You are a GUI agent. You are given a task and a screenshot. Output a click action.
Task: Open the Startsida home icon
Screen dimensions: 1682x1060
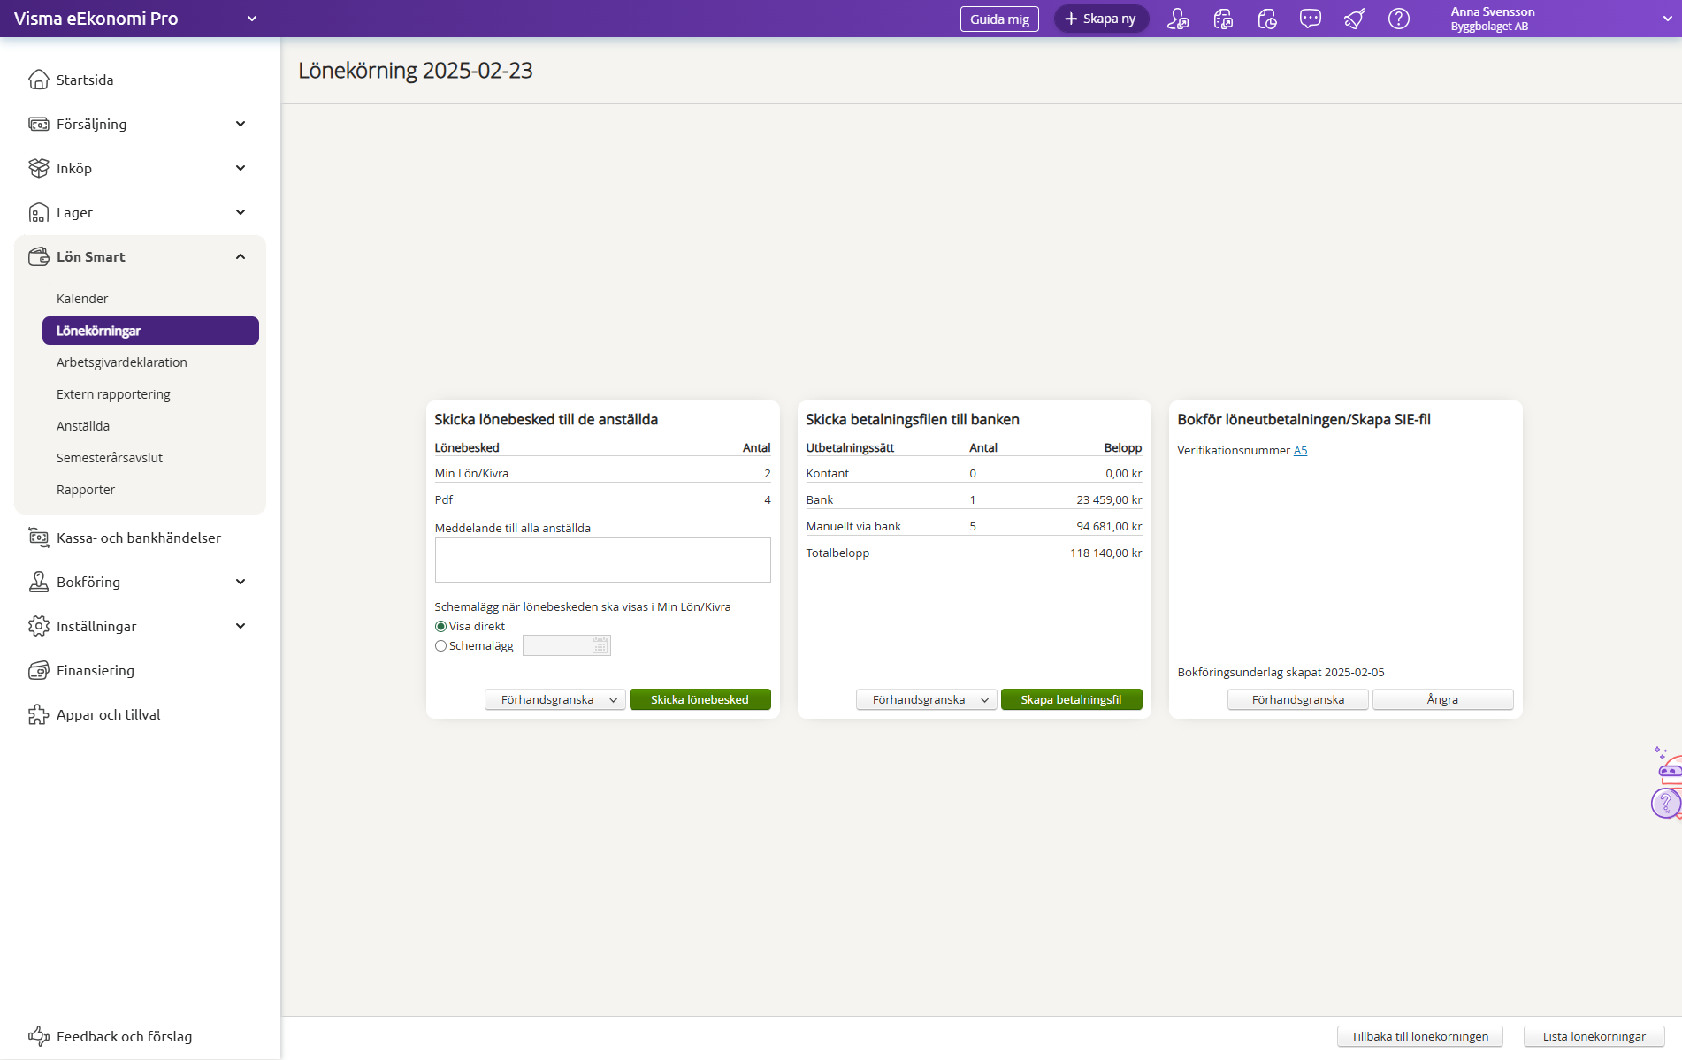click(38, 80)
